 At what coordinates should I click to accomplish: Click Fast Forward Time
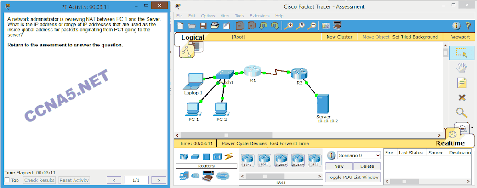(x=290, y=143)
